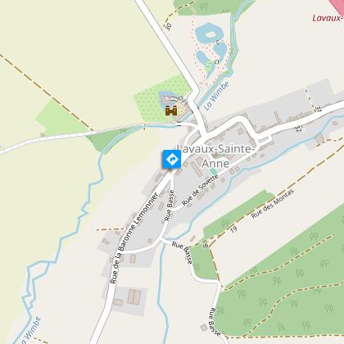Click the brown castle icon
344x344 pixels.
click(171, 111)
